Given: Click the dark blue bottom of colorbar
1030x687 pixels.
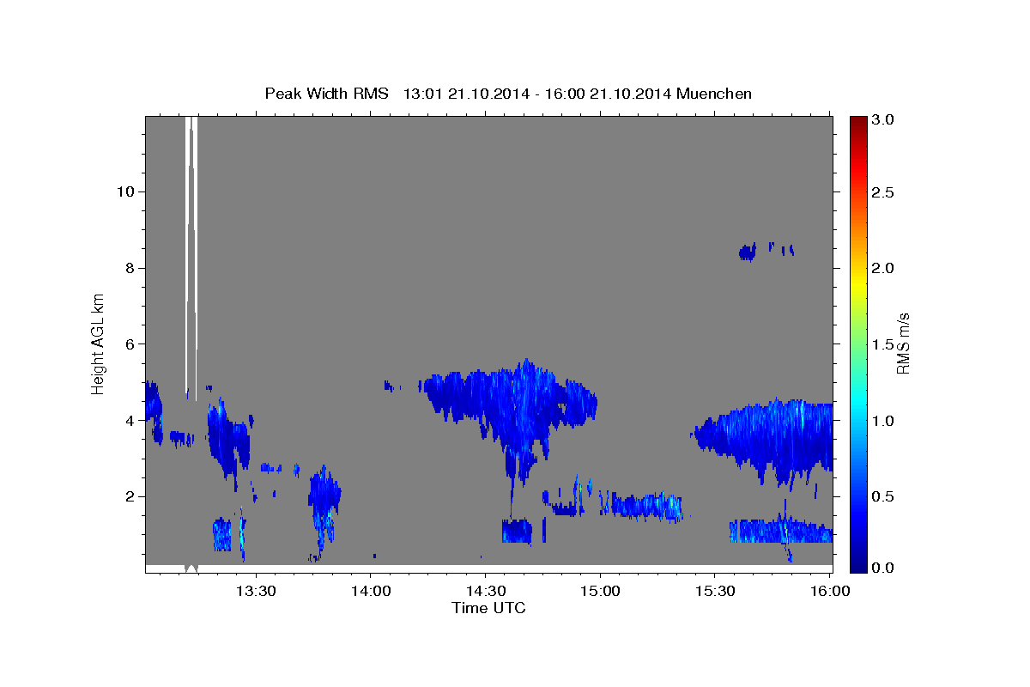Looking at the screenshot, I should [x=858, y=562].
